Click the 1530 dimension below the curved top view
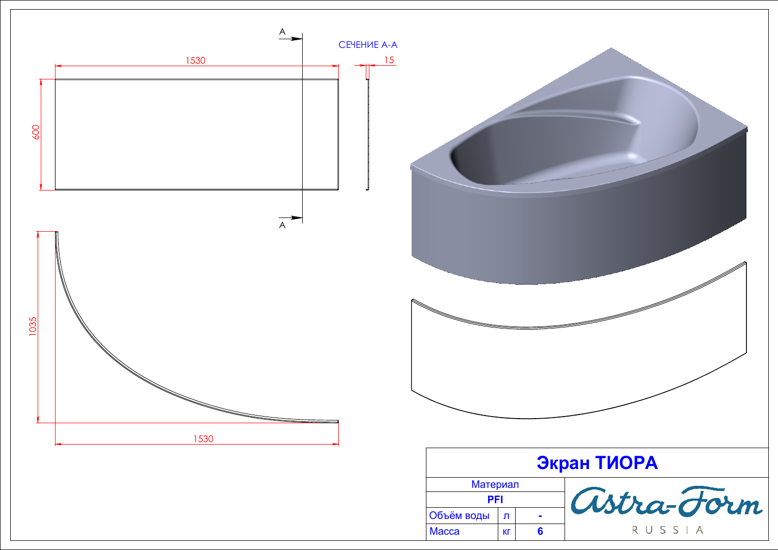 (203, 439)
